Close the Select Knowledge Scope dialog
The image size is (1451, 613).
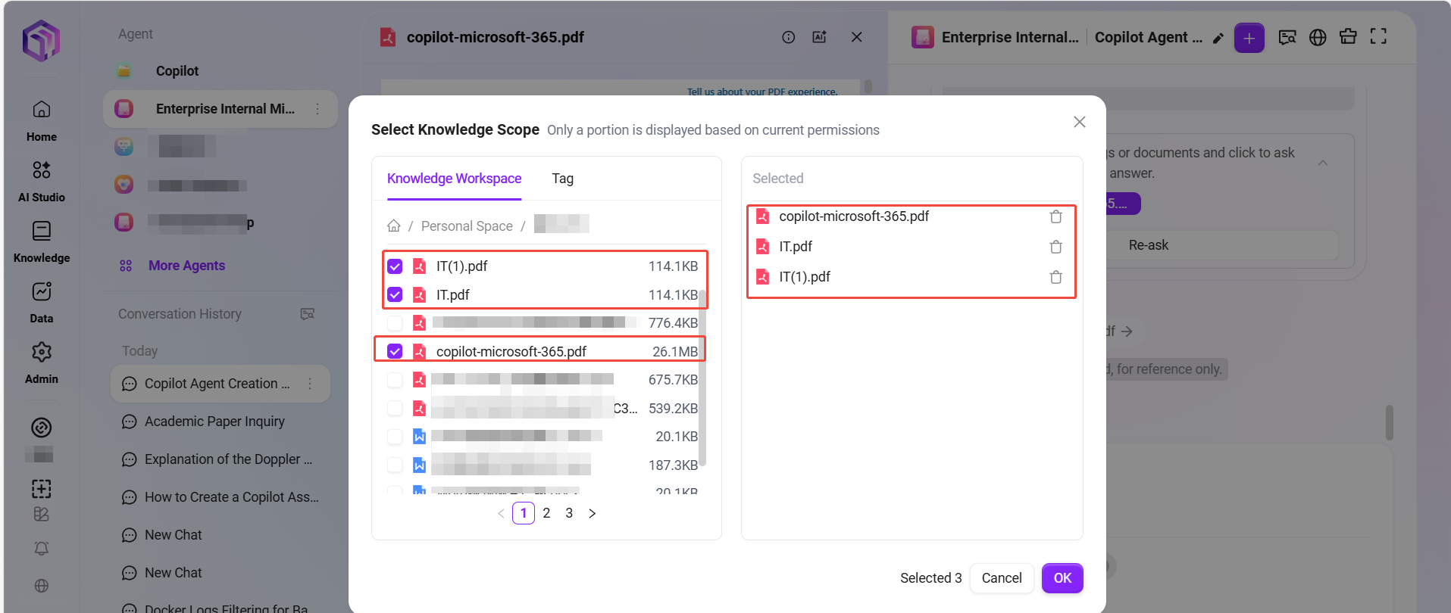[x=1079, y=123]
